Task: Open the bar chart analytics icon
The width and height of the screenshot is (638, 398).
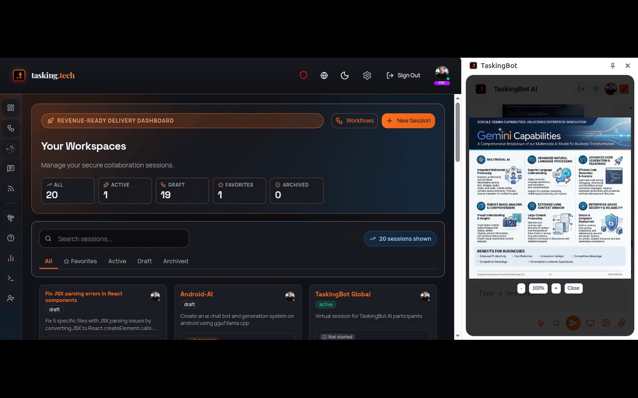Action: pos(11,258)
